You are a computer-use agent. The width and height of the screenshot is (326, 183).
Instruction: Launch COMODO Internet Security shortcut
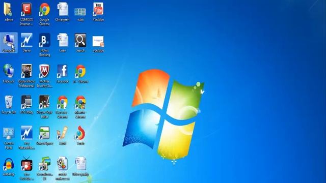[x=26, y=10]
